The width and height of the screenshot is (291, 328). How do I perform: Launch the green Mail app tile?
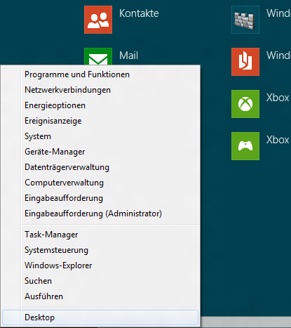pyautogui.click(x=98, y=56)
